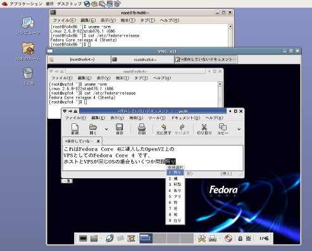Expand the recent files arrow beside Open

coord(106,129)
